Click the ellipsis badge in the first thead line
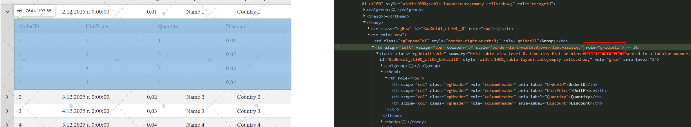 [x=386, y=16]
